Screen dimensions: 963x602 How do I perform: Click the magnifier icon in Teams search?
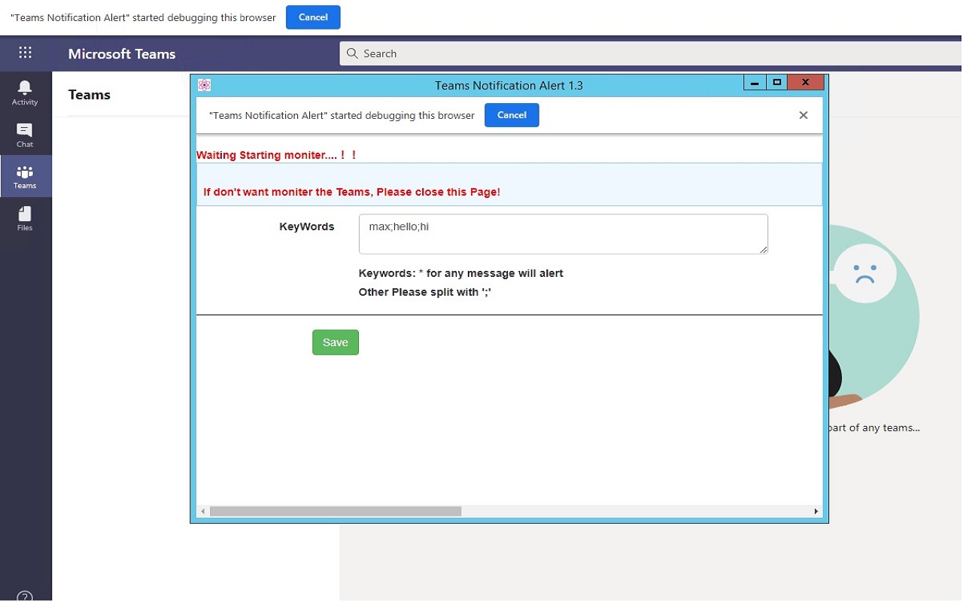point(352,53)
